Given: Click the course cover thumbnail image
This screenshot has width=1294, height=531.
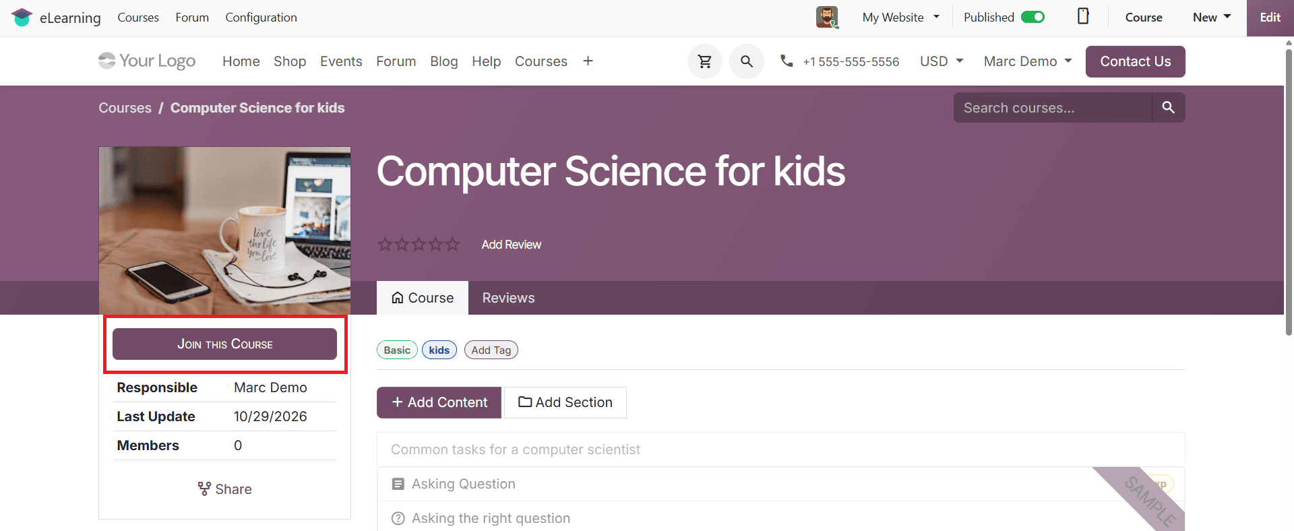Looking at the screenshot, I should (224, 230).
